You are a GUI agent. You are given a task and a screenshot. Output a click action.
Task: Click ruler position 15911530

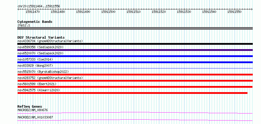click(x=184, y=12)
